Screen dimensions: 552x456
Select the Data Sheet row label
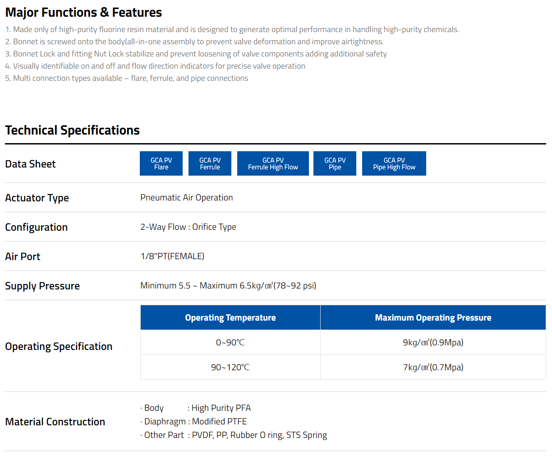pyautogui.click(x=30, y=164)
